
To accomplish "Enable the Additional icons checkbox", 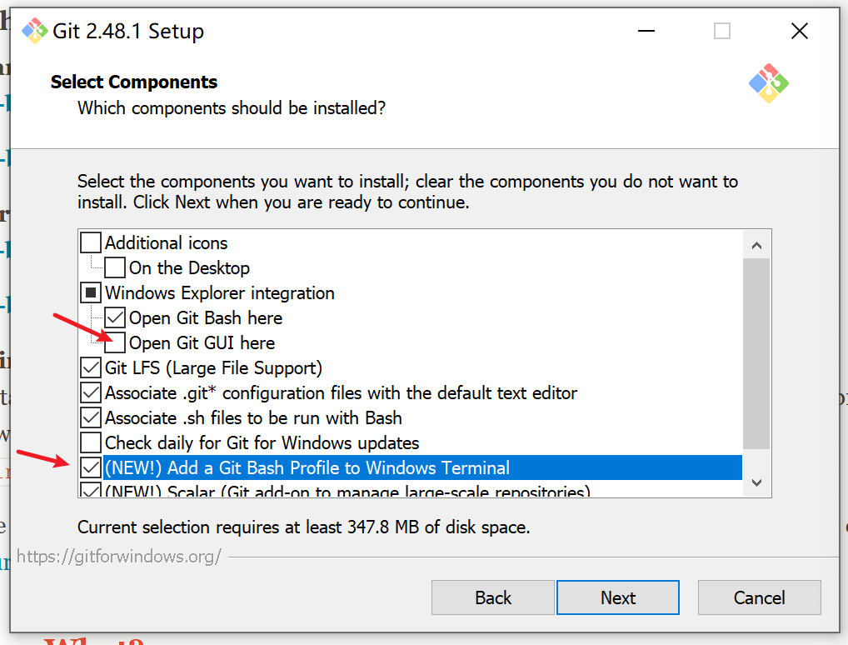I will click(90, 243).
